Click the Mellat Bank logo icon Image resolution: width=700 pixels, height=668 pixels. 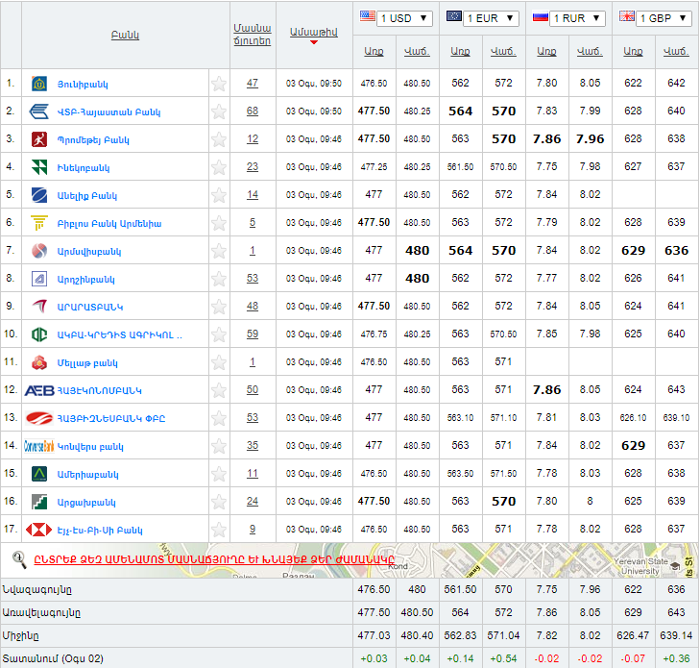39,362
